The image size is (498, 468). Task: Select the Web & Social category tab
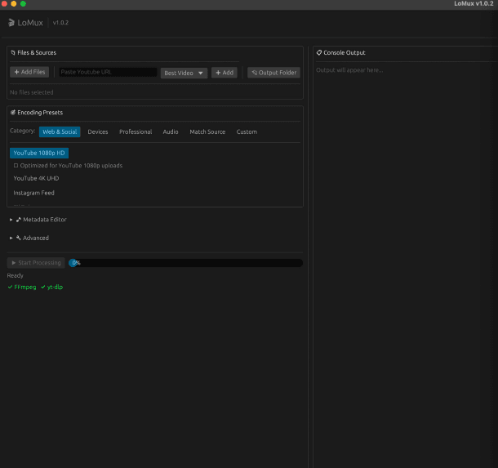(x=60, y=131)
